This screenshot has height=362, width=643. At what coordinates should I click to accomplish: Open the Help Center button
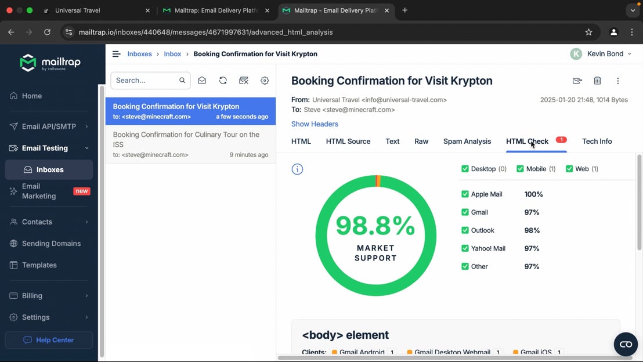tap(49, 340)
